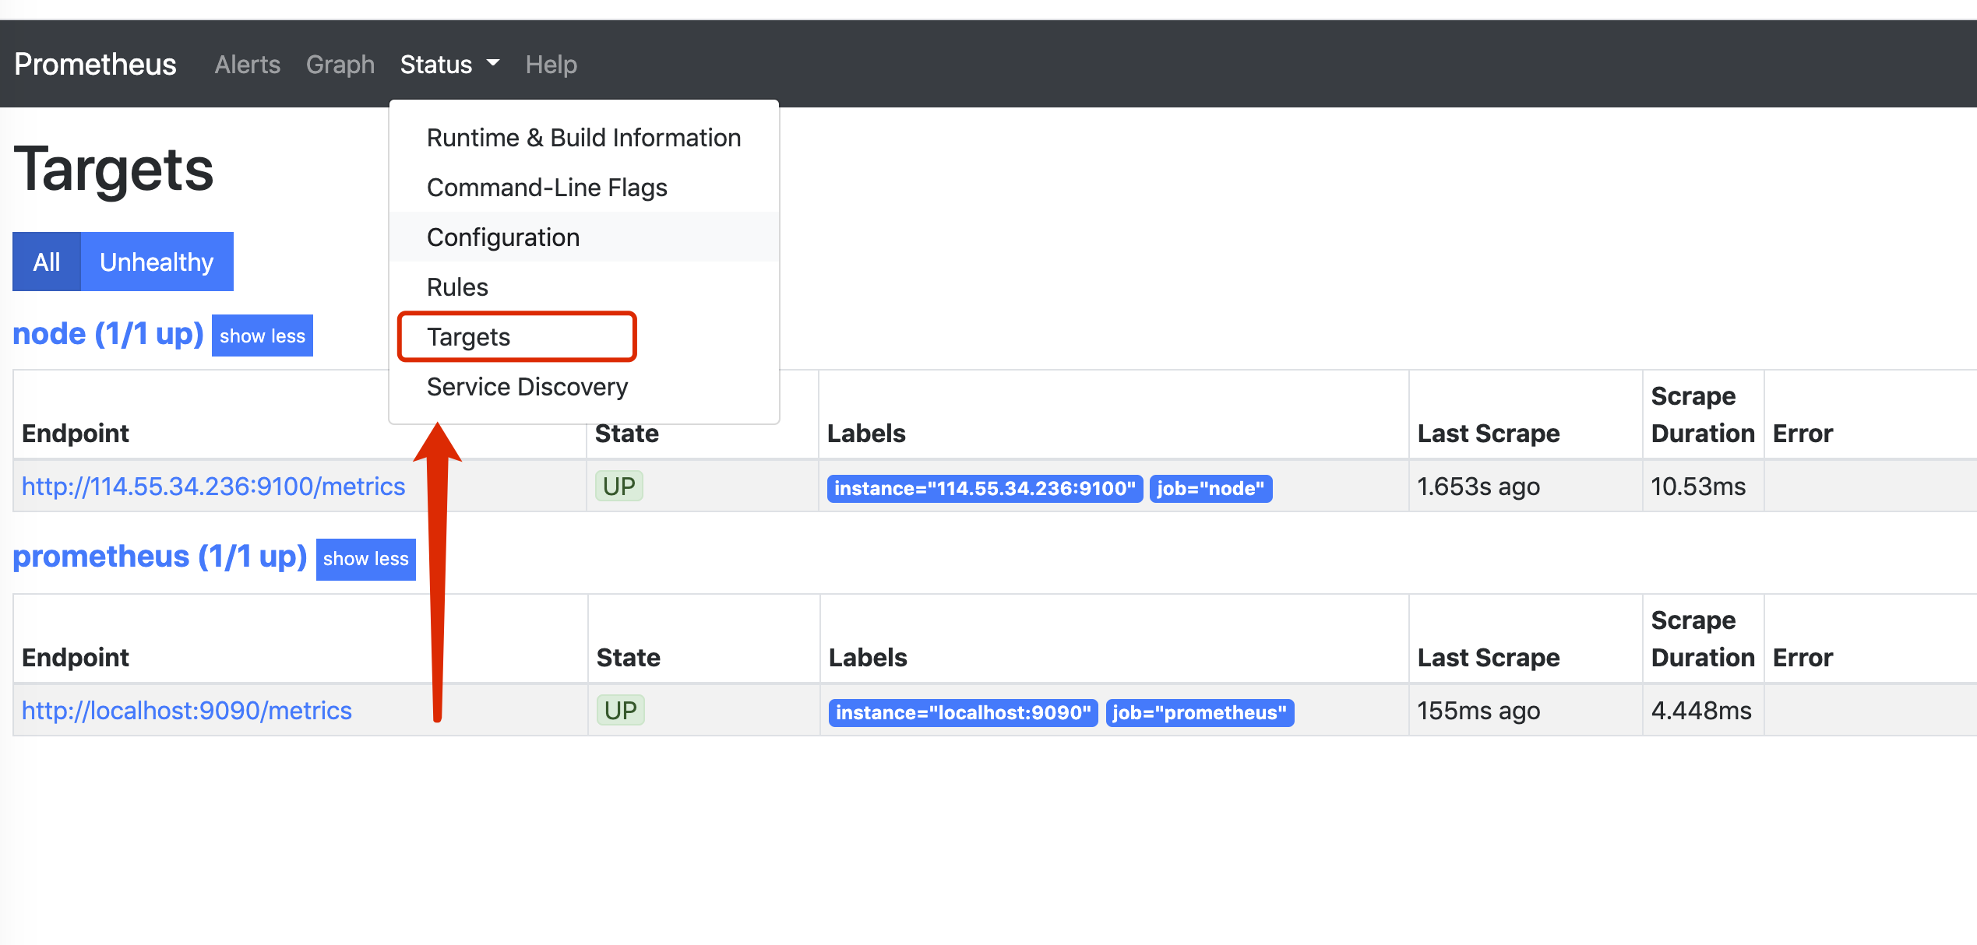This screenshot has height=945, width=1977.
Task: Select Rules in the dropdown
Action: click(x=457, y=287)
